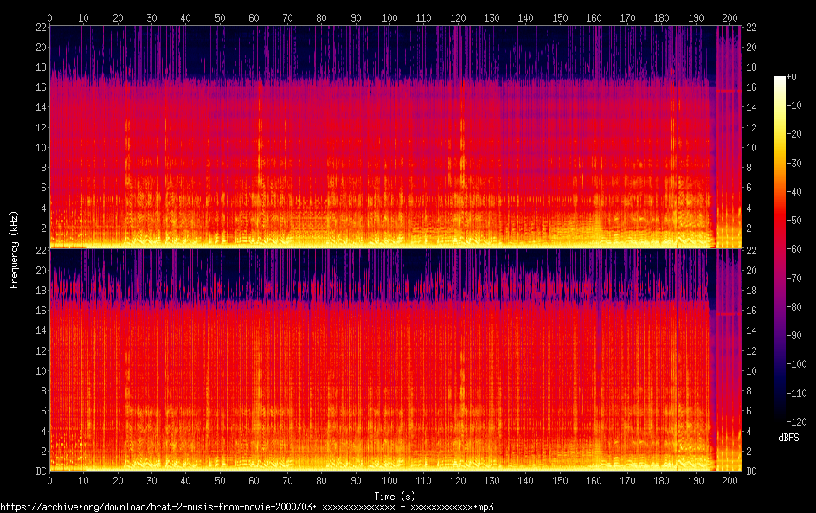Screen dimensions: 816x513
Task: Click the "-80" color scale label
Action: pyautogui.click(x=794, y=306)
